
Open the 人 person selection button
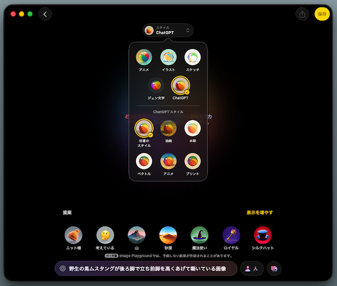tap(252, 269)
